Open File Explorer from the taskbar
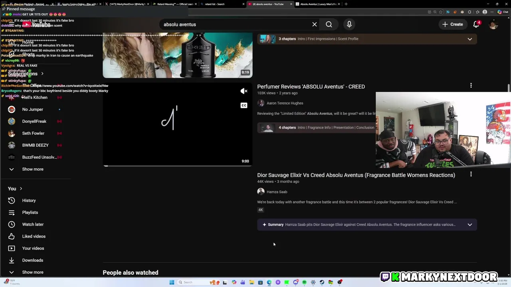The image size is (511, 287). pyautogui.click(x=252, y=282)
